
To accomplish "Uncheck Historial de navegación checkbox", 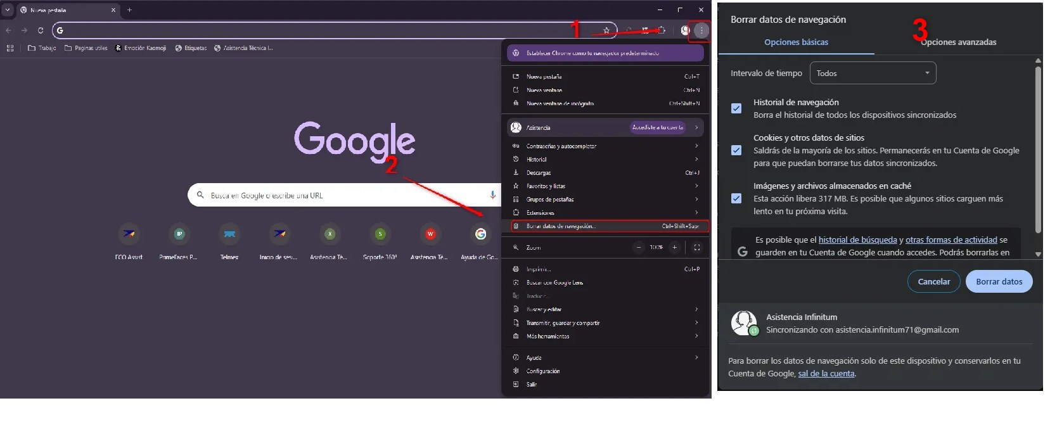I will [x=736, y=108].
